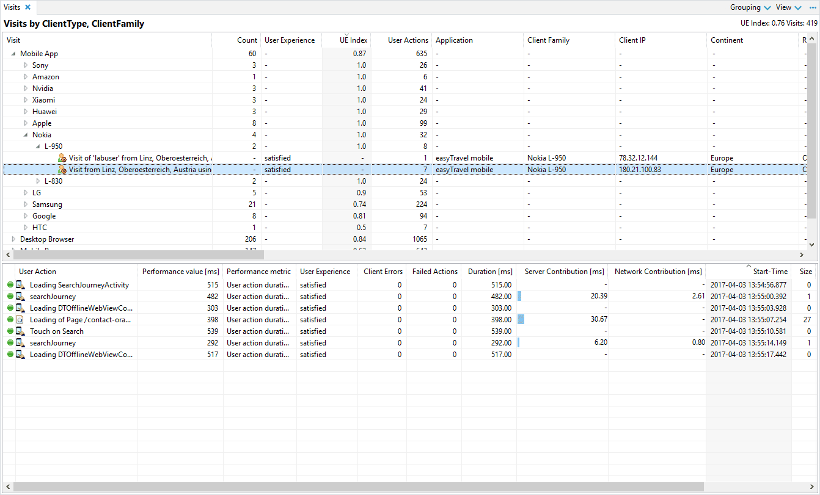Sort by Continent column header

click(x=752, y=40)
